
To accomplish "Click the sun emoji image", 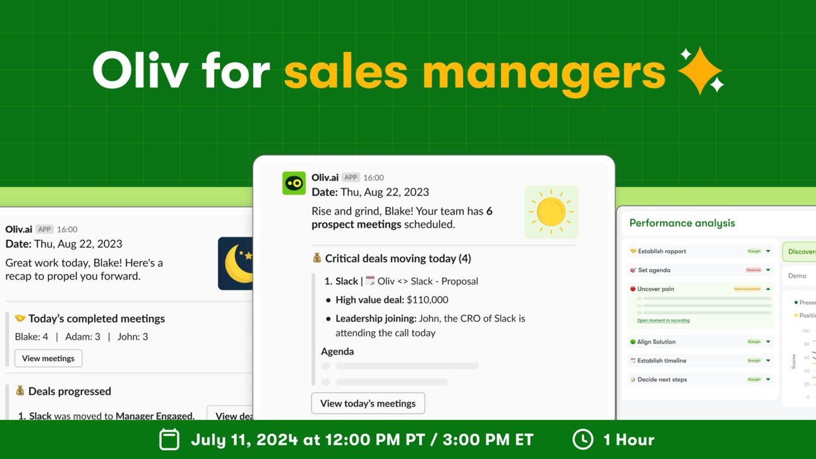I will click(x=551, y=212).
